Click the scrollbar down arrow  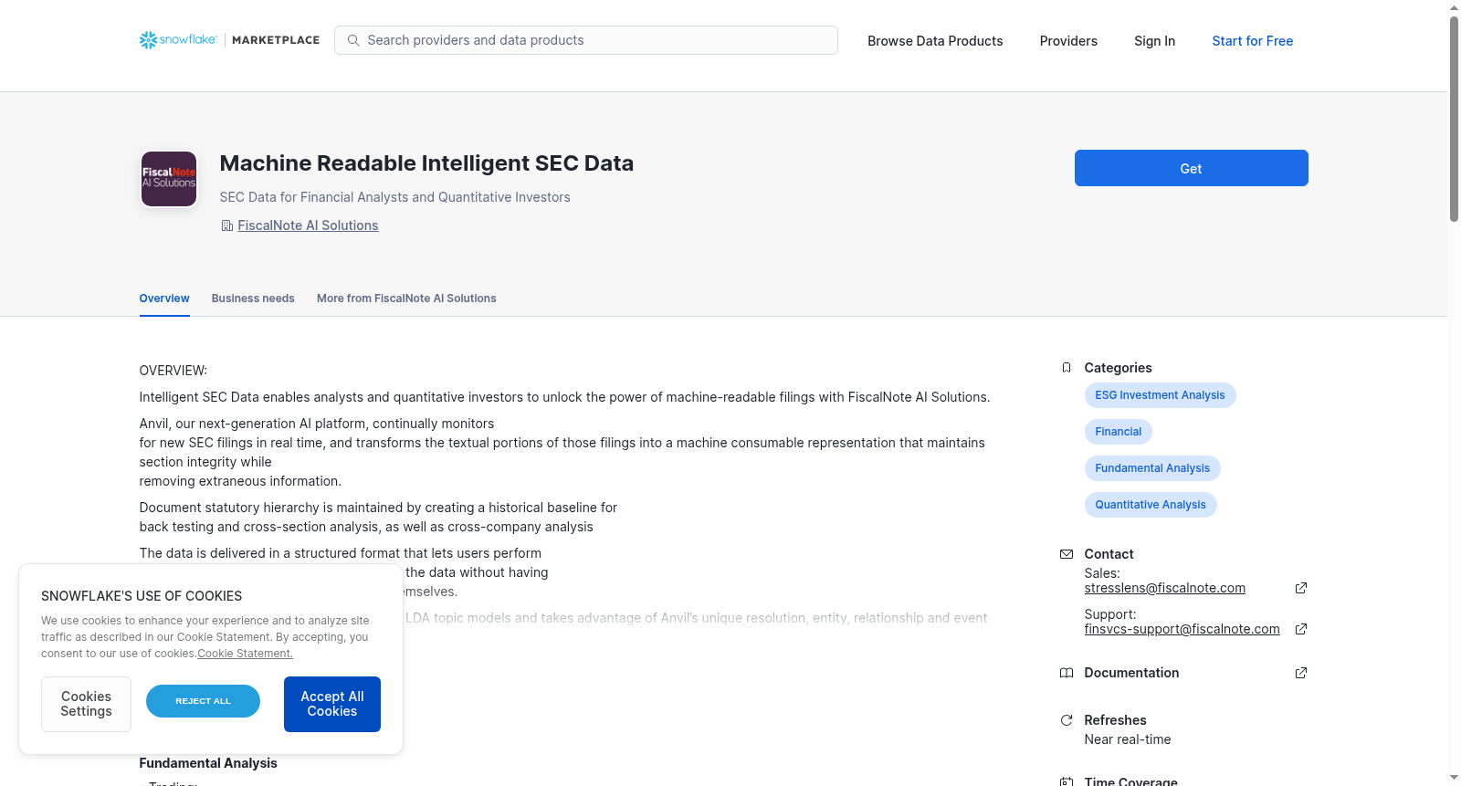coord(1454,778)
